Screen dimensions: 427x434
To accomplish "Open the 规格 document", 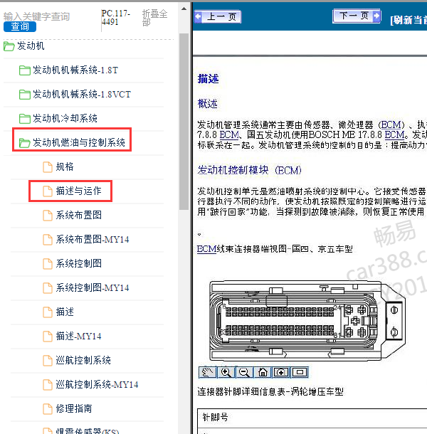I will click(58, 166).
